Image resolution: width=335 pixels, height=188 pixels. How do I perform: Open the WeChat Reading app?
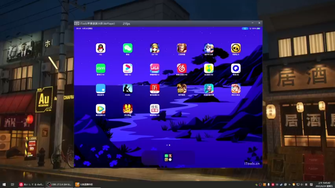[100, 89]
